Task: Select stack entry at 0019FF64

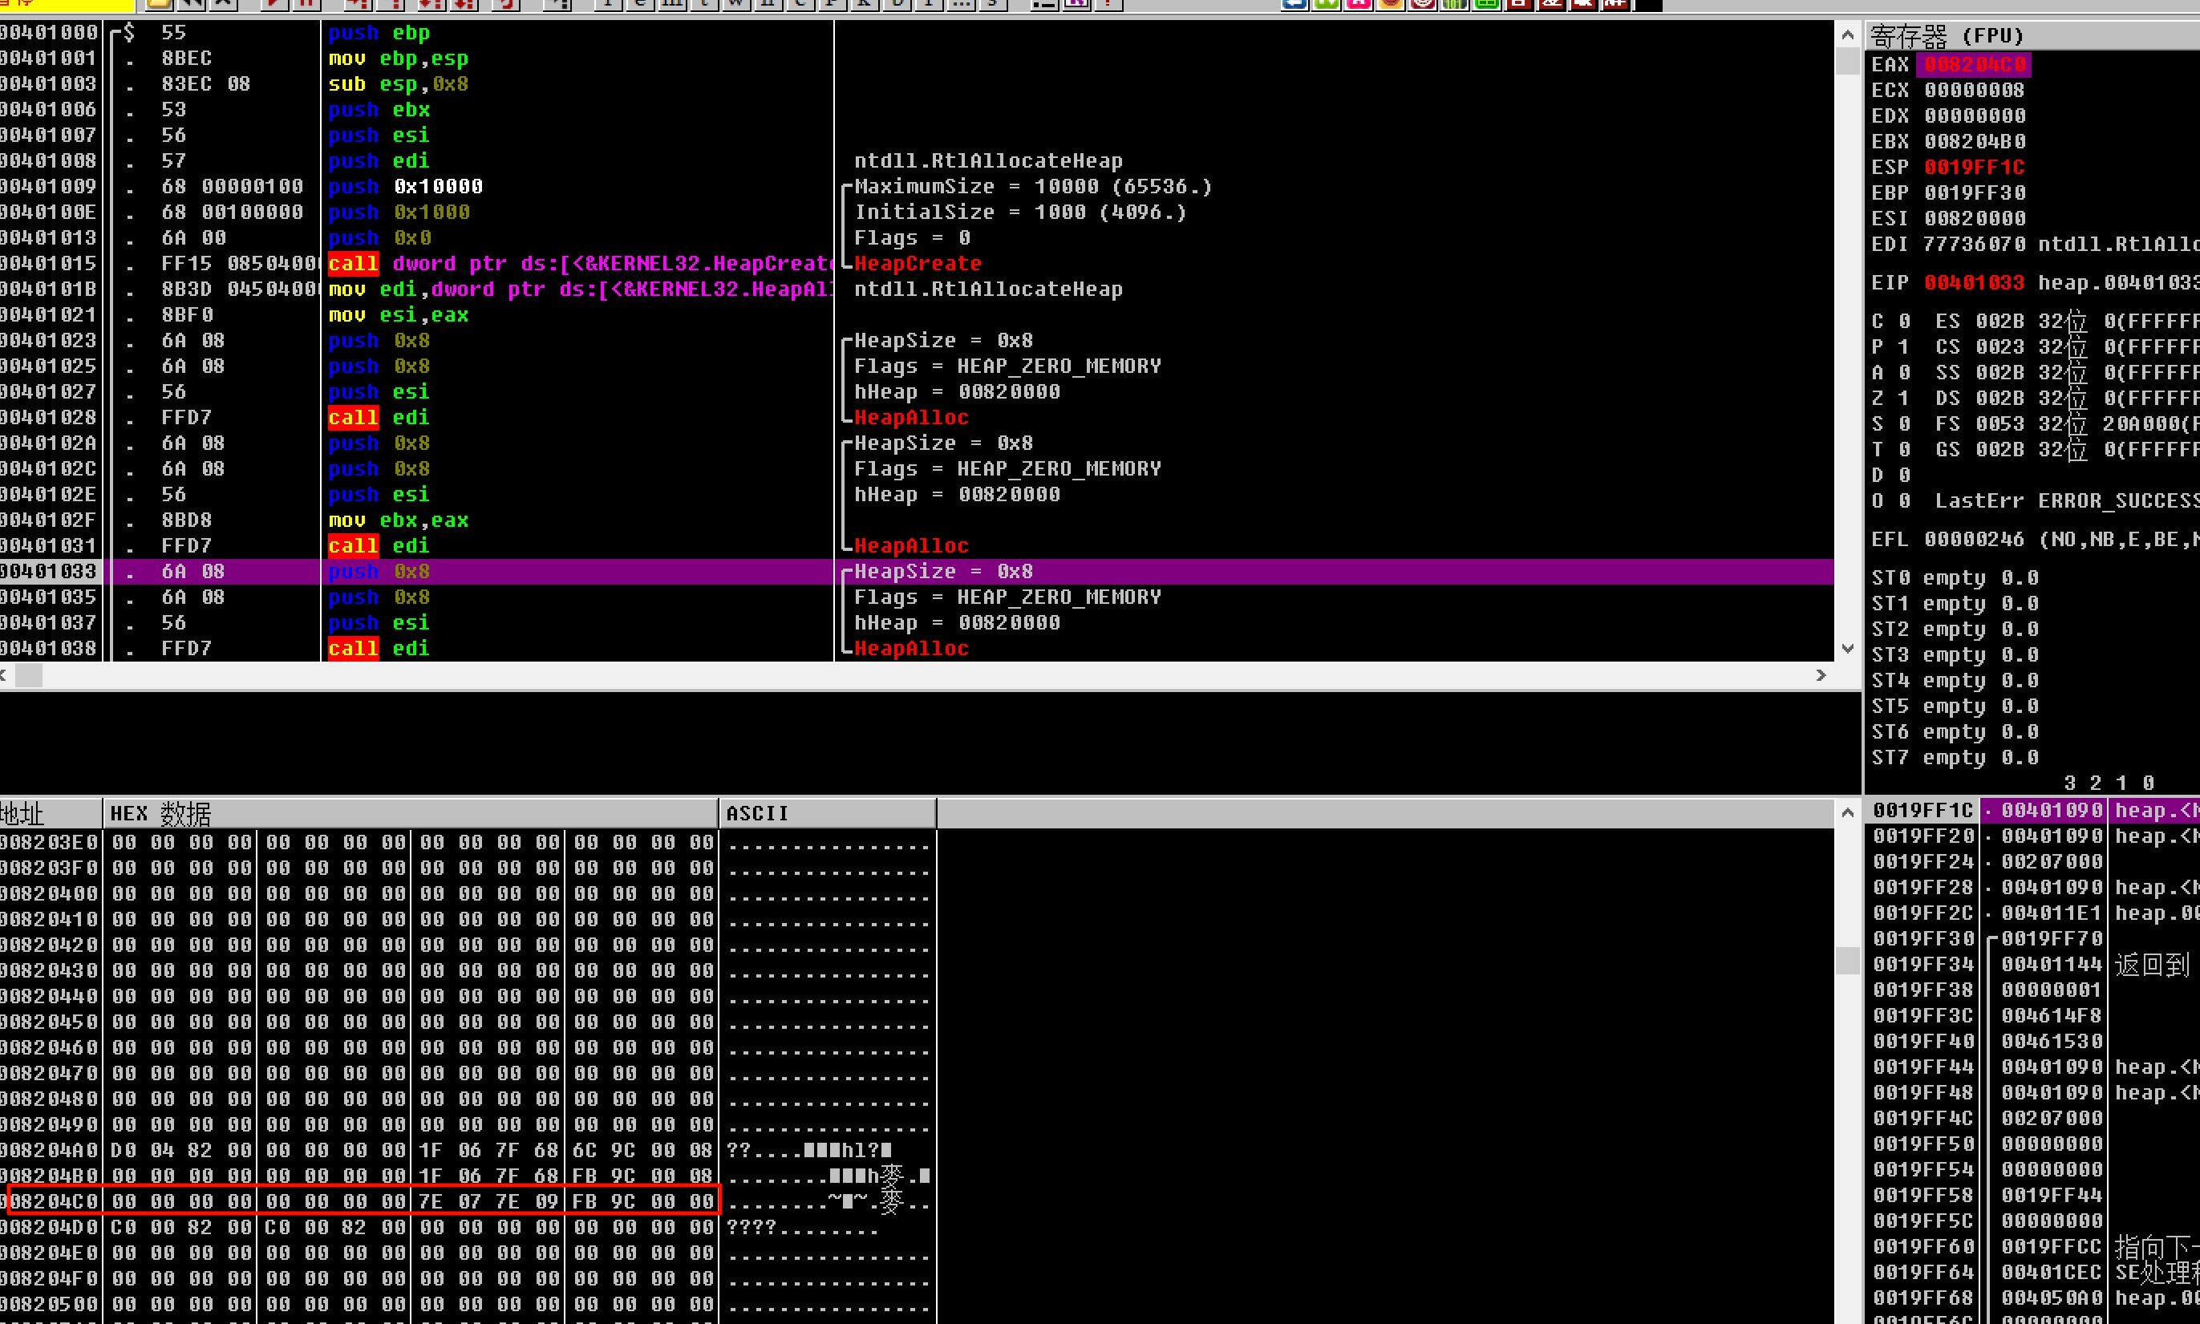Action: click(x=2033, y=1272)
